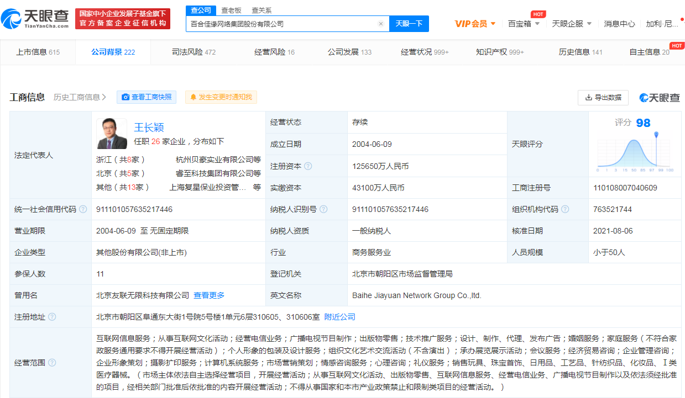Select credit code 911101057635217446 under 统一社会信用代码
Image resolution: width=685 pixels, height=398 pixels.
(134, 210)
